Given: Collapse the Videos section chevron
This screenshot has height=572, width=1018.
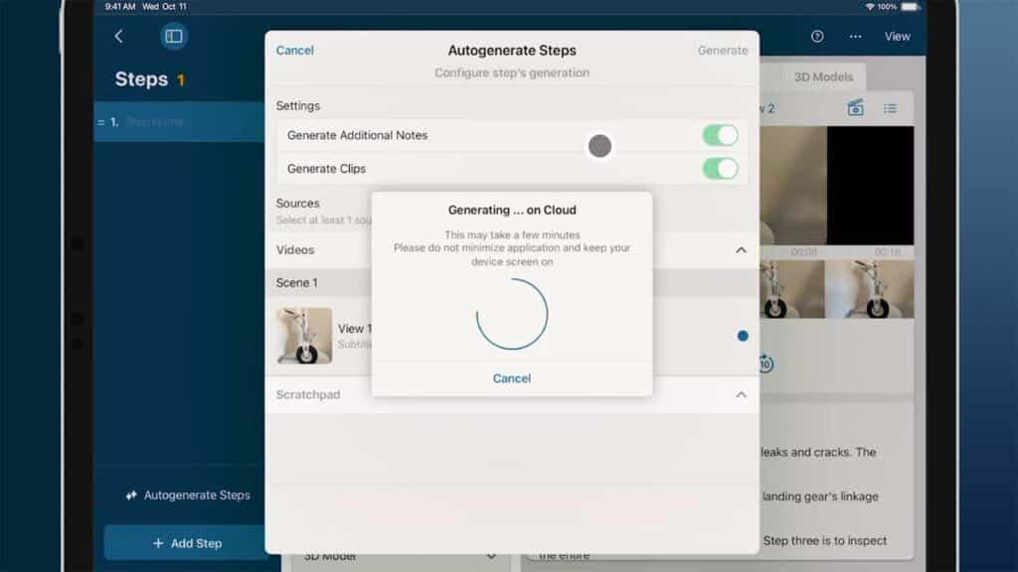Looking at the screenshot, I should coord(741,250).
